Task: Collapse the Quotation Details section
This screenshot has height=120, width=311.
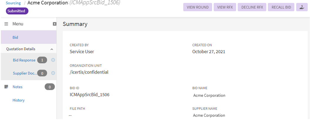Action: [52, 49]
